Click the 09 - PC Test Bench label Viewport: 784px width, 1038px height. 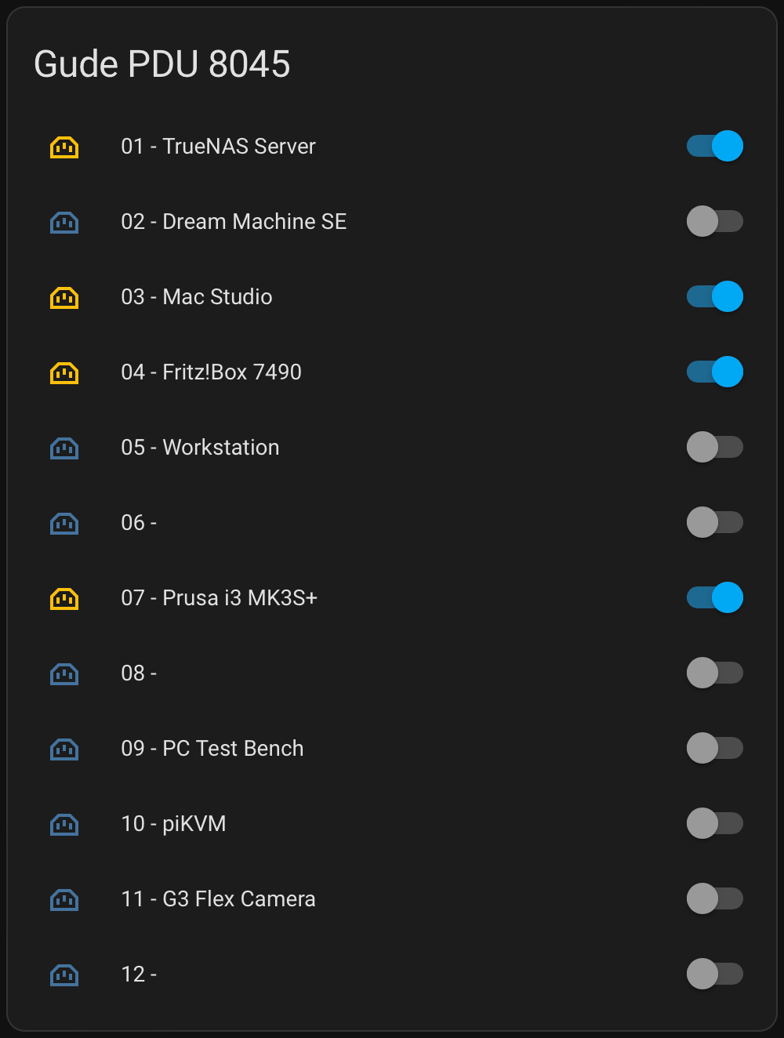(x=212, y=748)
